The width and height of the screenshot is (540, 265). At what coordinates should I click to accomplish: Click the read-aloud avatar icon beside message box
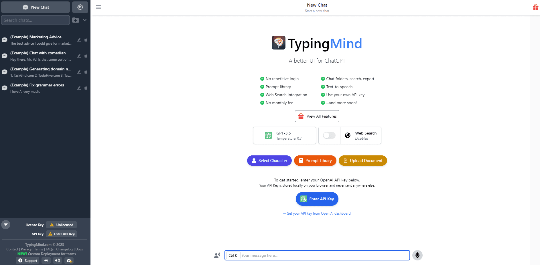(x=217, y=255)
